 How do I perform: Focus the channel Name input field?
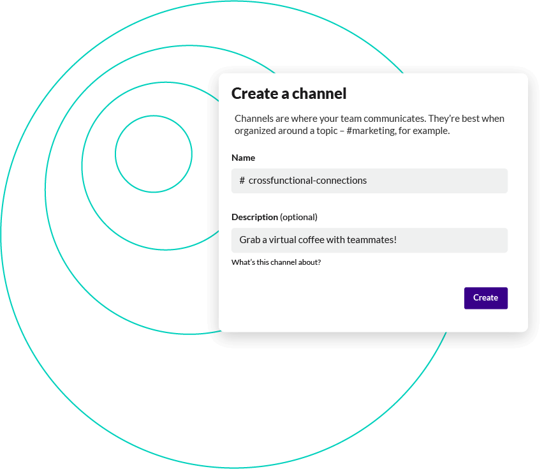pyautogui.click(x=369, y=181)
